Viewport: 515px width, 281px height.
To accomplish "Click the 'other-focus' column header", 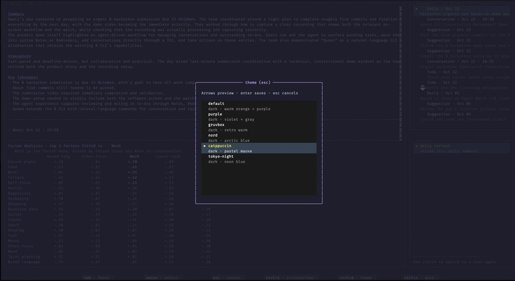I will (94, 156).
